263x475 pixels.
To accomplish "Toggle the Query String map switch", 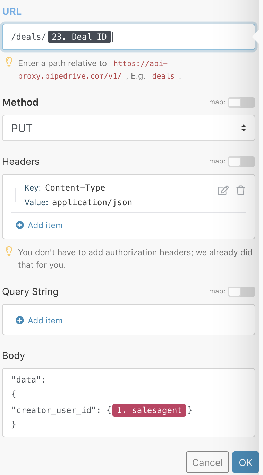I will [x=241, y=292].
